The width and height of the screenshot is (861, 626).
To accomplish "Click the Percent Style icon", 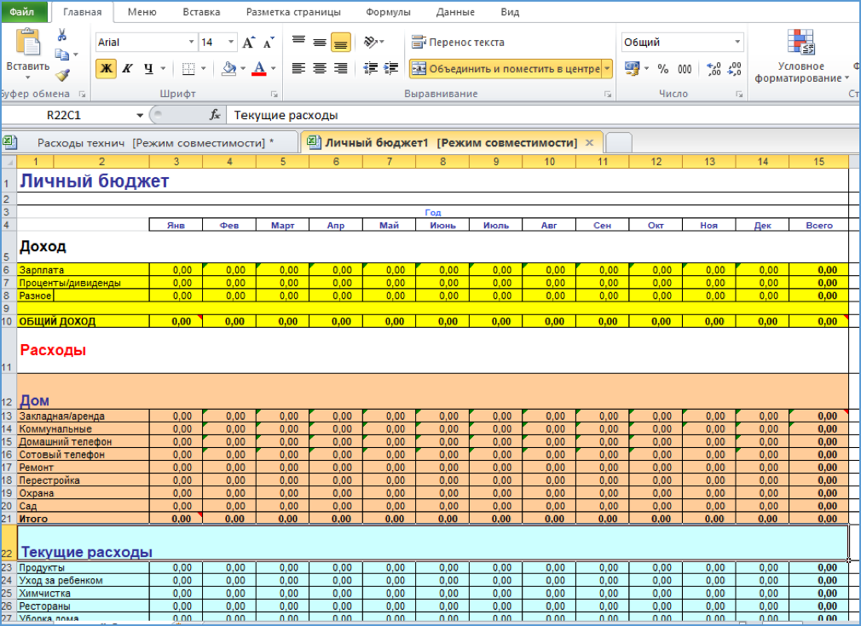I will point(665,69).
